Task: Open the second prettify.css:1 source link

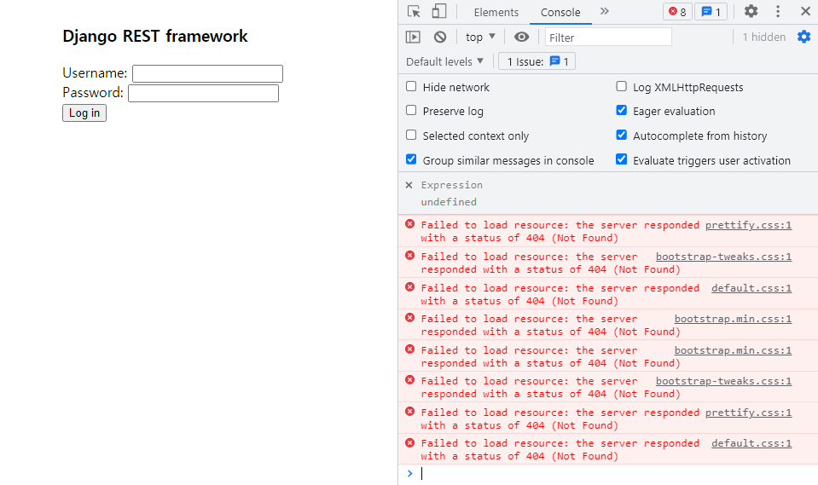Action: [748, 413]
